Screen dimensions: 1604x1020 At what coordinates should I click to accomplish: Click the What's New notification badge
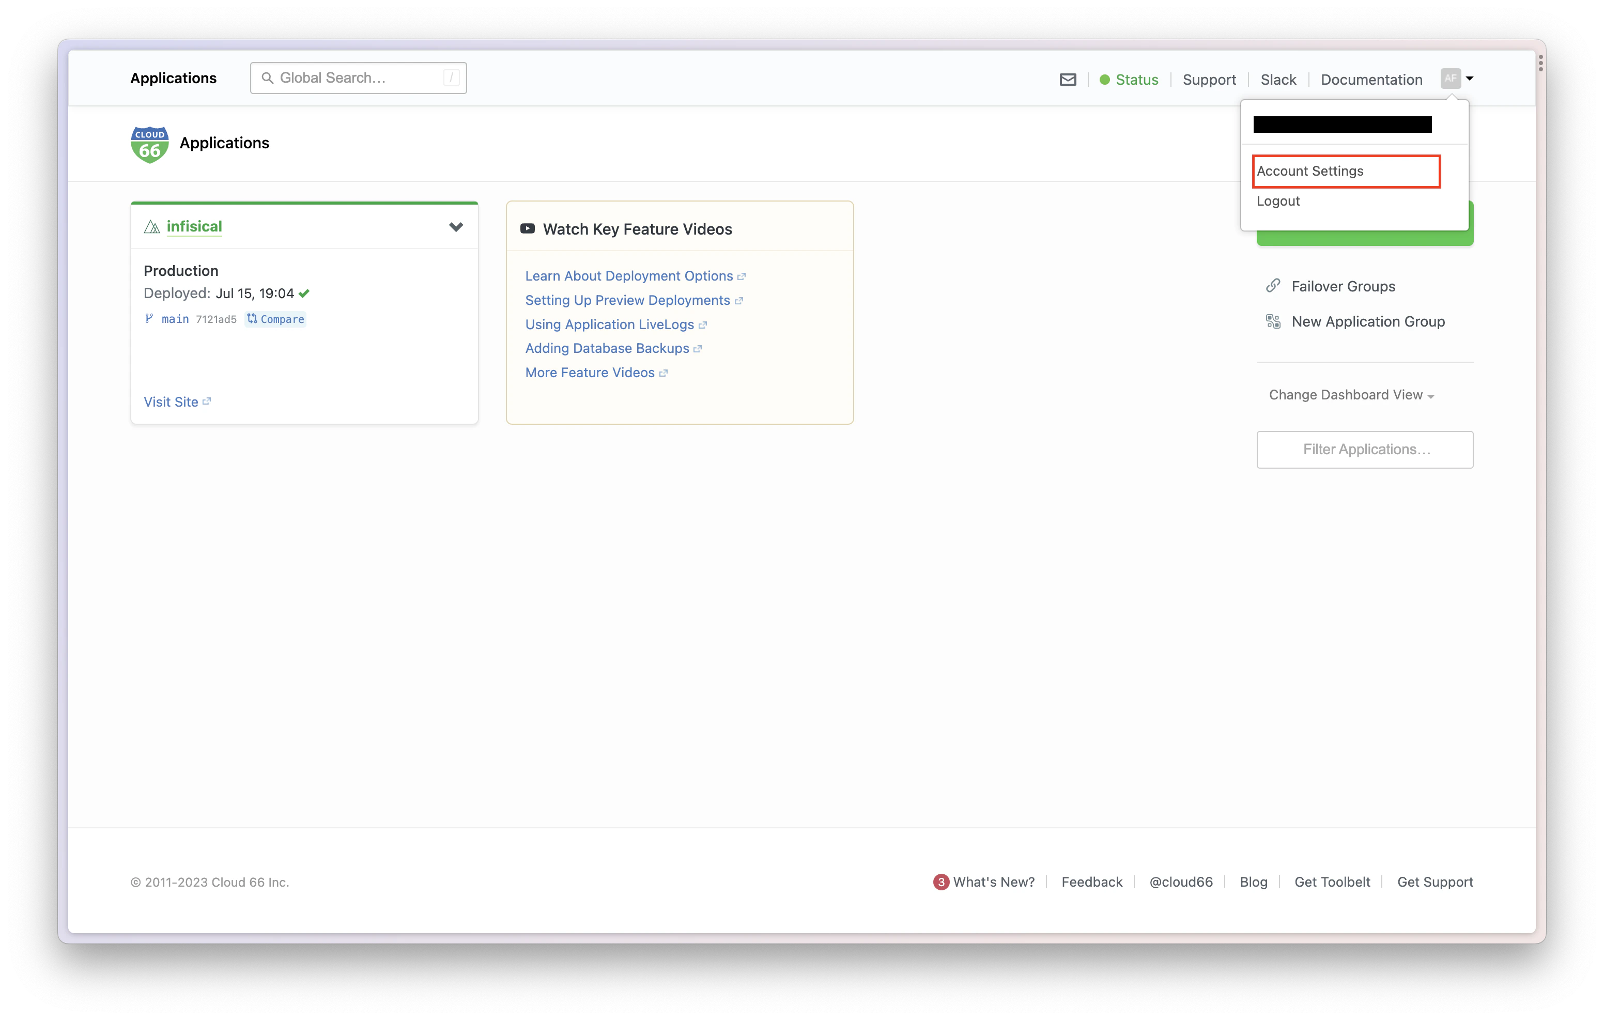[x=940, y=882]
